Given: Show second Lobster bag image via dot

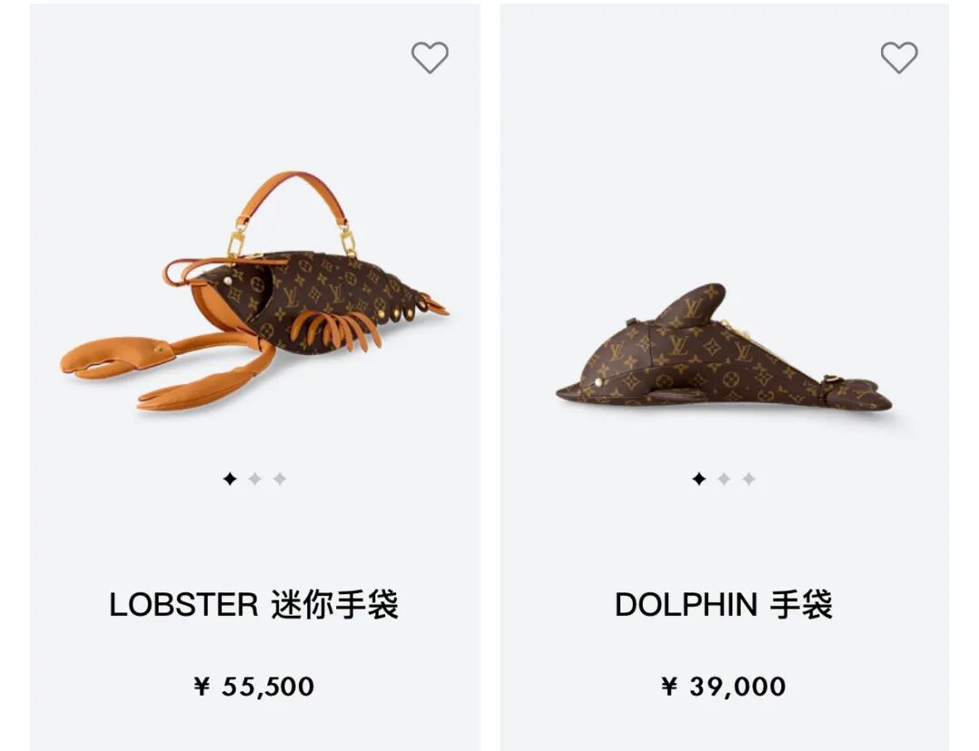Looking at the screenshot, I should pos(255,479).
